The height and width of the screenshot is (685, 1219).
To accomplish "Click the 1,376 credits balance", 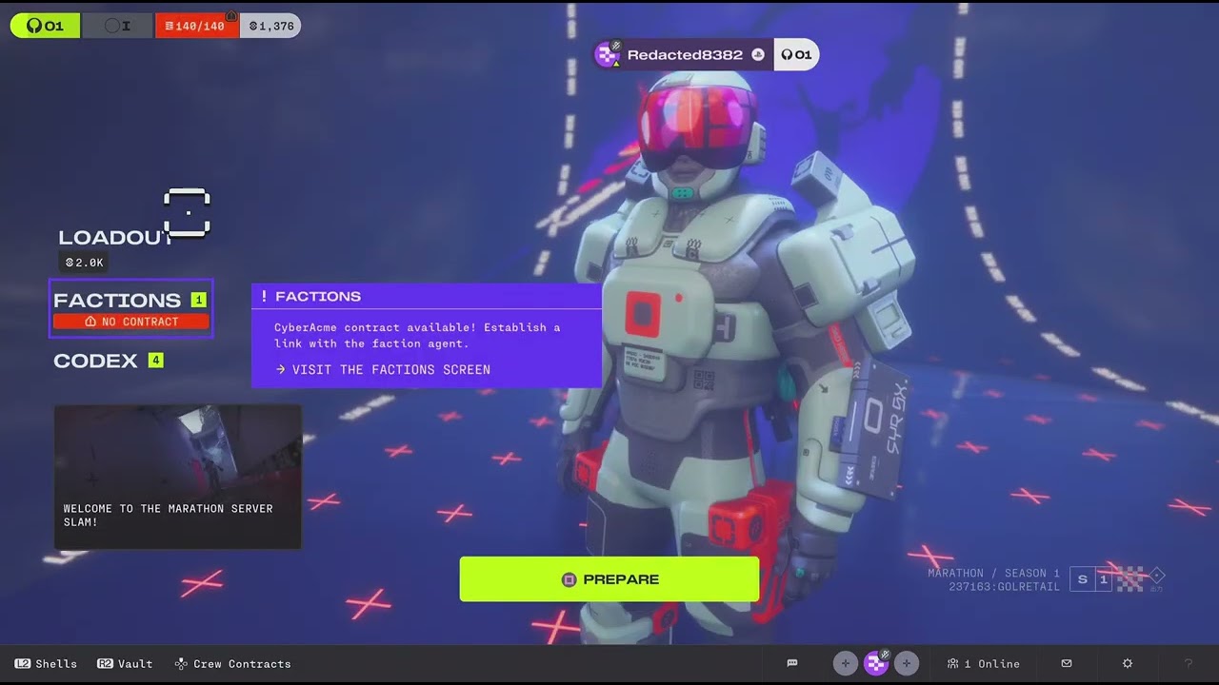I will pyautogui.click(x=270, y=26).
